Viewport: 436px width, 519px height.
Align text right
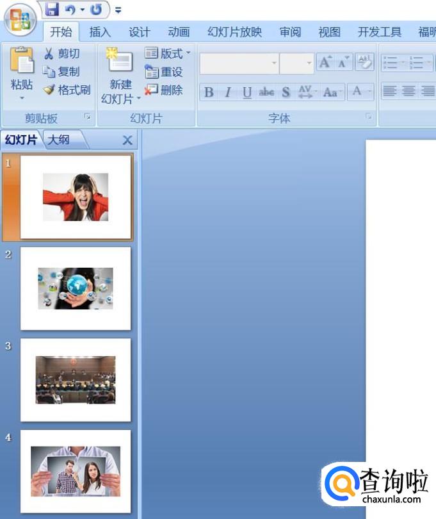coord(428,90)
